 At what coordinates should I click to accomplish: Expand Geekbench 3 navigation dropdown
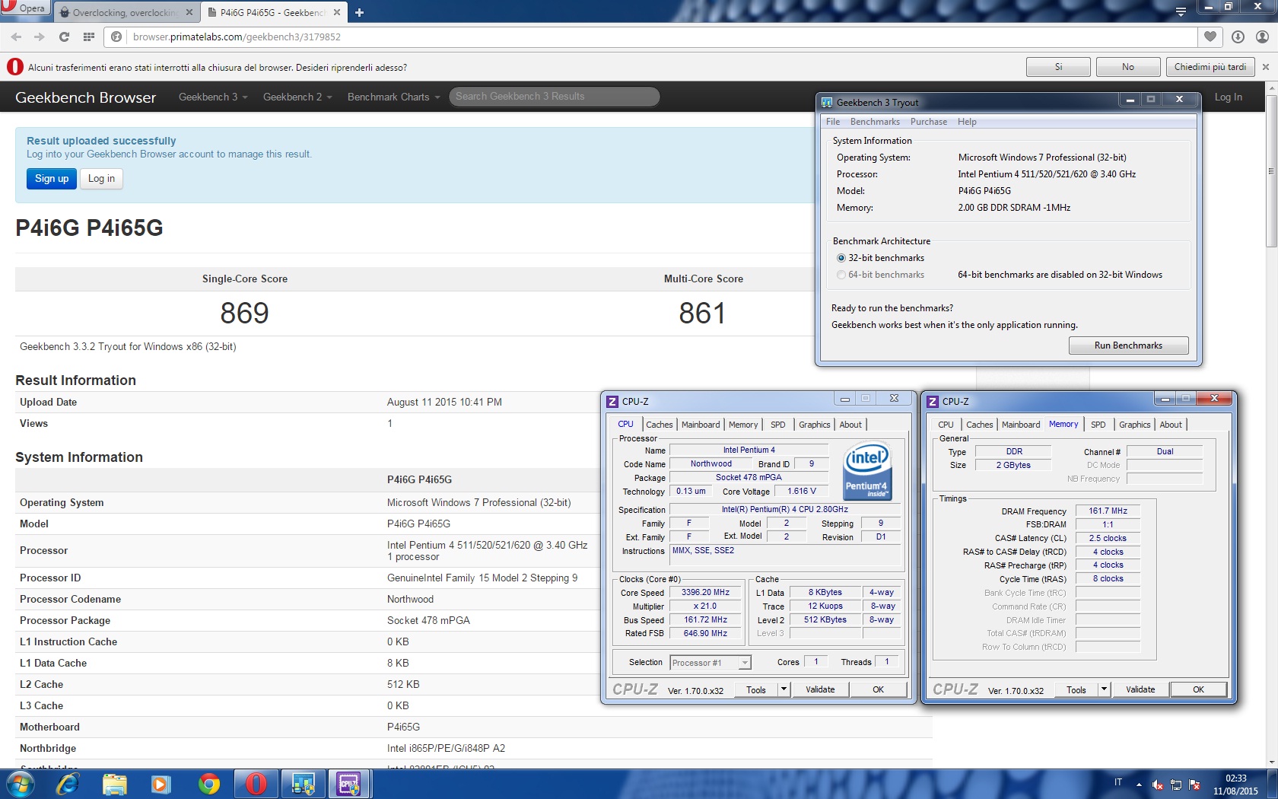(x=213, y=97)
